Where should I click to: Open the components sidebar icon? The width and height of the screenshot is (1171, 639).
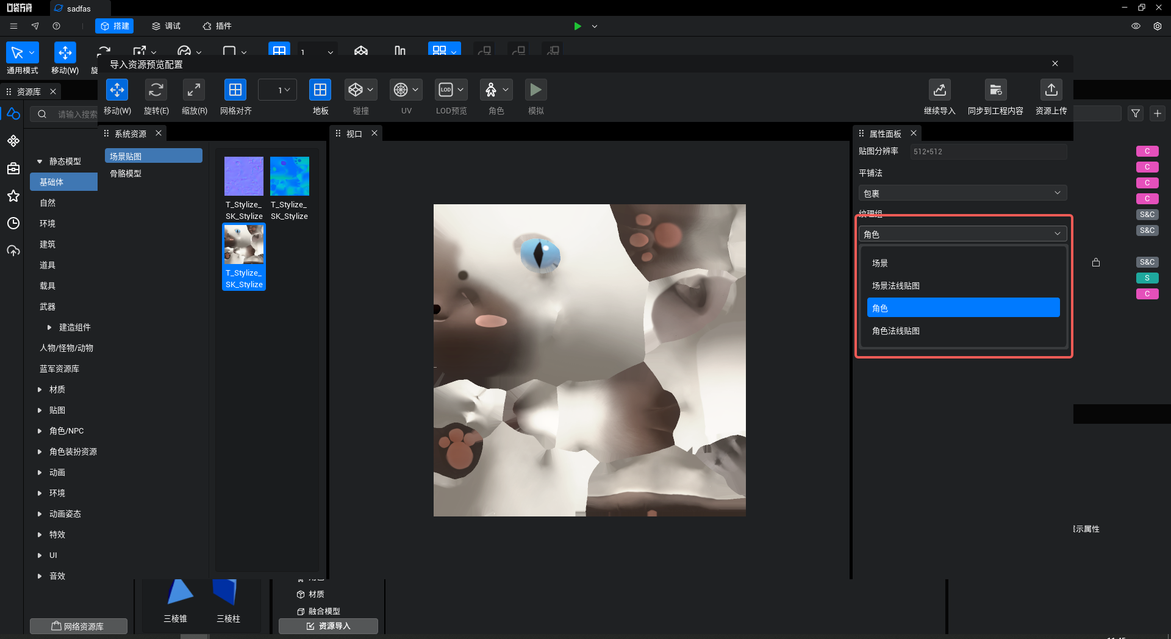tap(13, 141)
